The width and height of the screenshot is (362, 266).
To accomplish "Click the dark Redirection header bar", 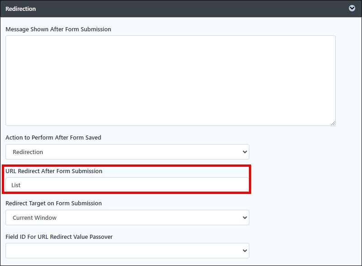I will [181, 9].
